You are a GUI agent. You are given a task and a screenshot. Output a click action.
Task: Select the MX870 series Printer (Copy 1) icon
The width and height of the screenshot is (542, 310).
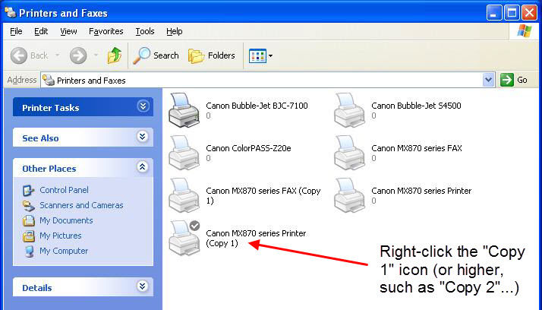coord(184,238)
